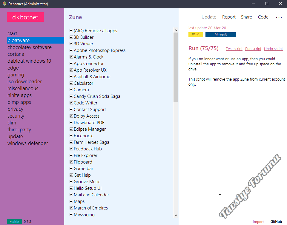Toggle the Asphalt 8 Airborne checkbox
Screen dimensions: 287x225
[x=71, y=76]
